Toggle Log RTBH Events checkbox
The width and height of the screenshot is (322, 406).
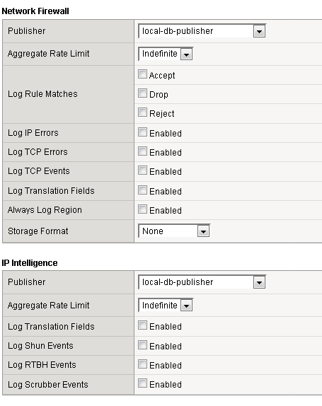click(x=142, y=364)
